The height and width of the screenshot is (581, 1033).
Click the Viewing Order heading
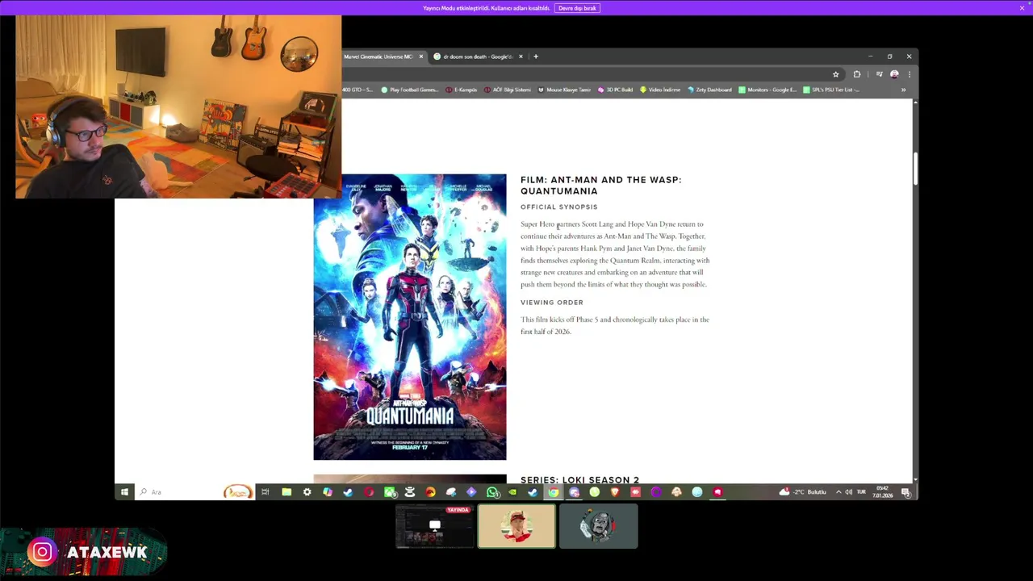tap(552, 303)
